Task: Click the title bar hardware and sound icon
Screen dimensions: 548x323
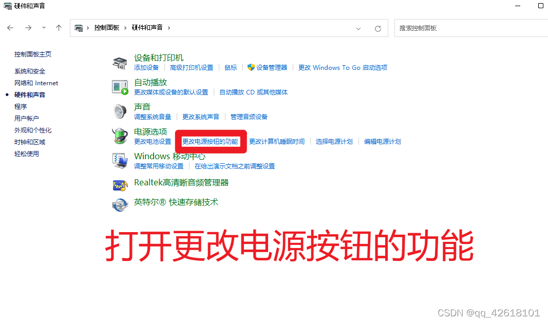Action: click(7, 6)
